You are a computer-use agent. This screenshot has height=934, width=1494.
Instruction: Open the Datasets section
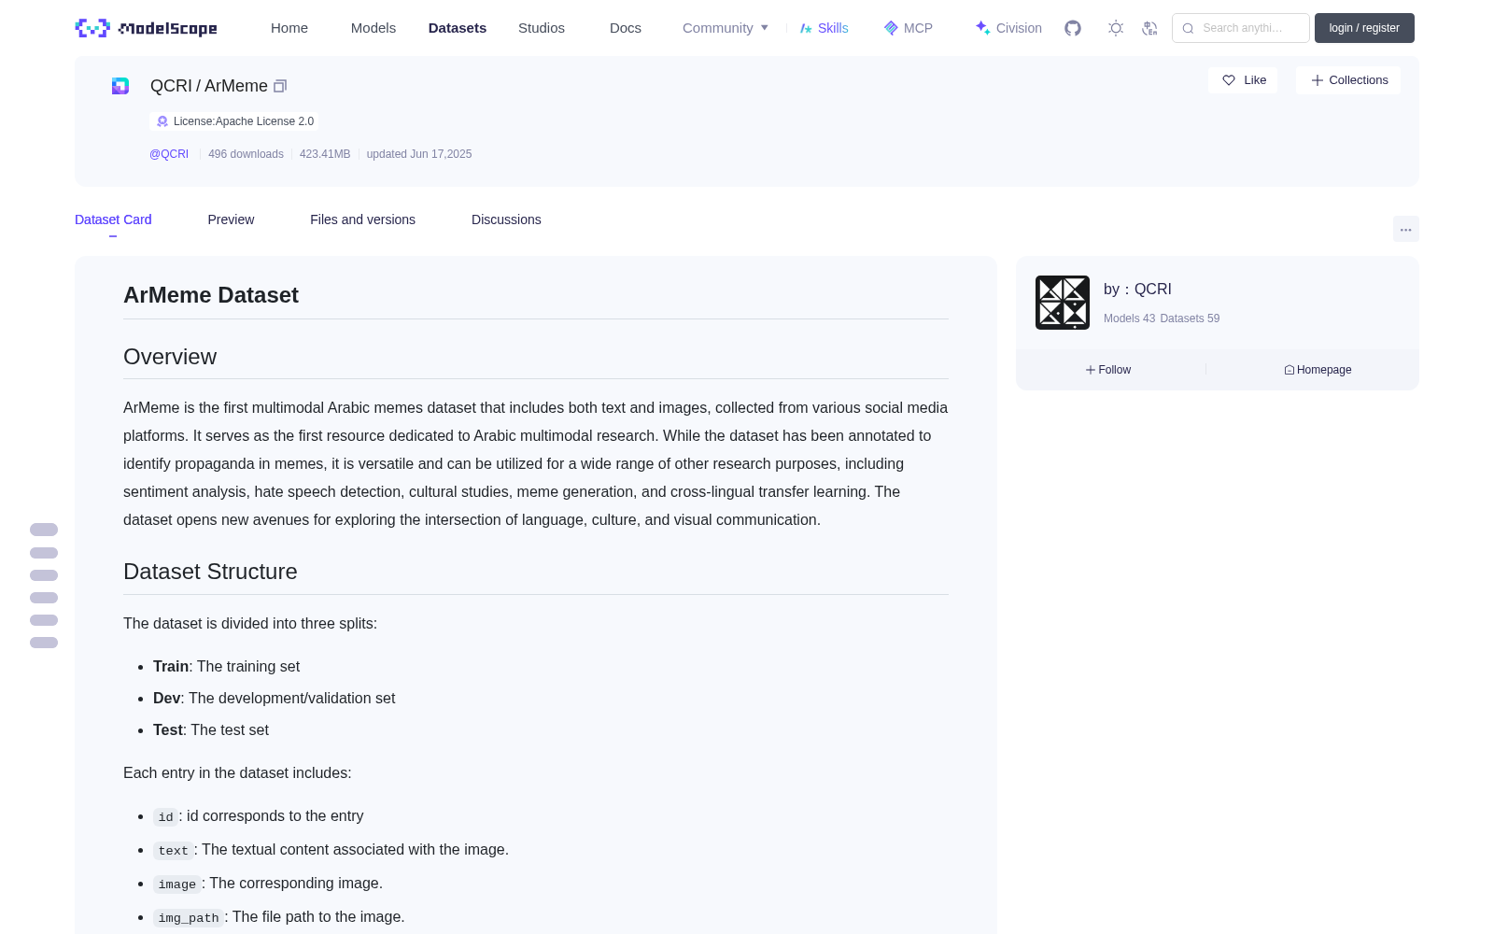tap(458, 28)
